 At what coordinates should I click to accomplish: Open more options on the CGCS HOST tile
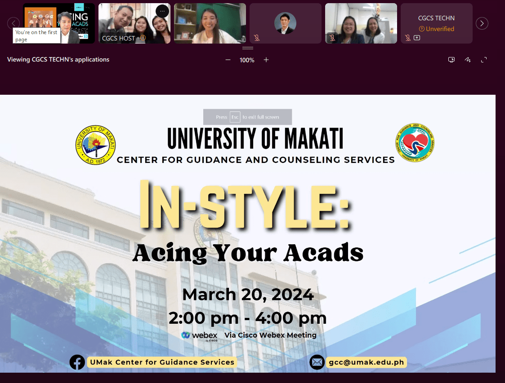162,11
